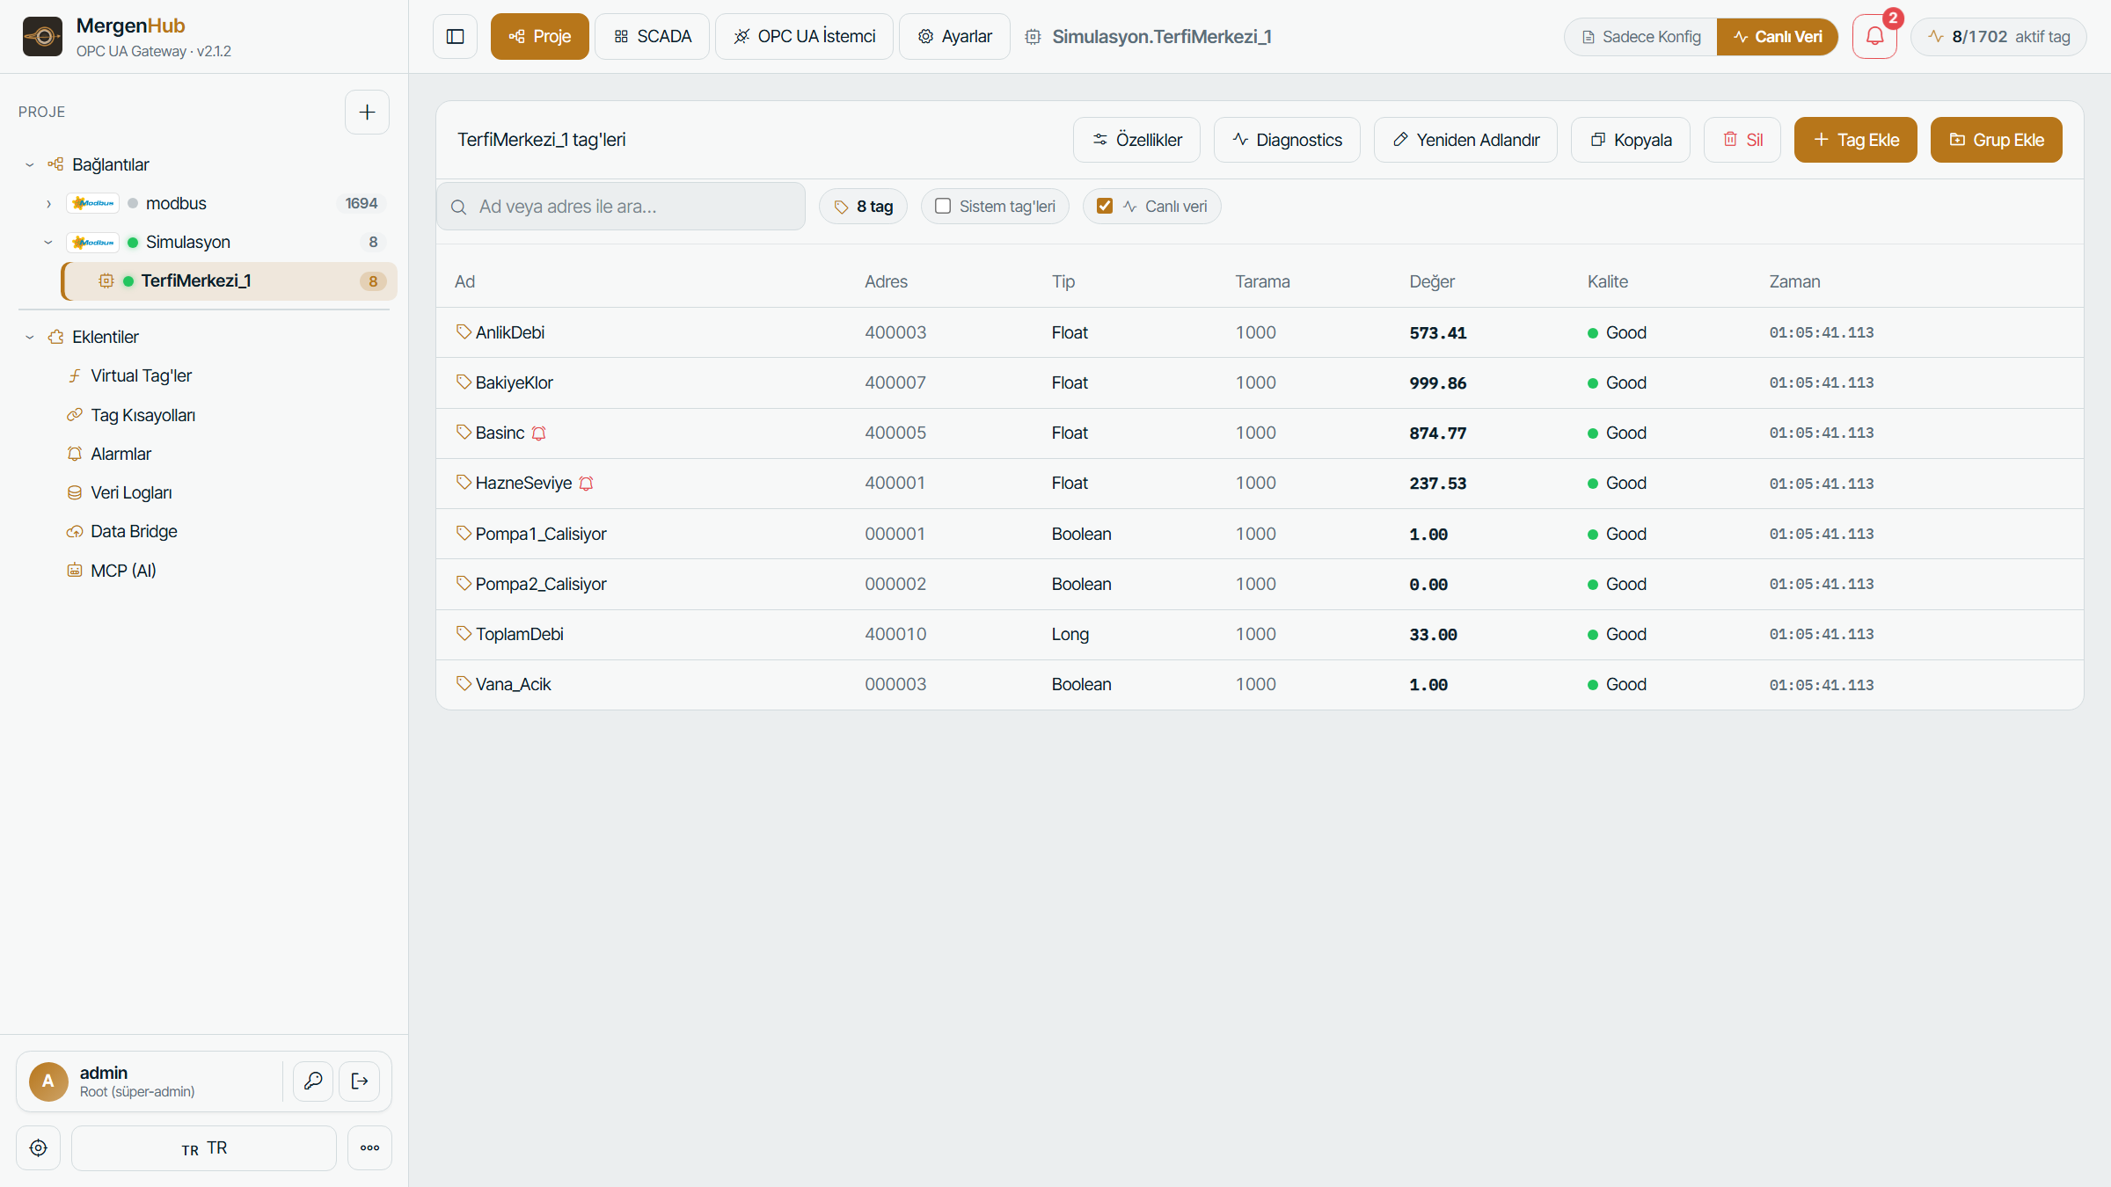Click Yeniden Adlandır button
The image size is (2111, 1187).
click(x=1465, y=140)
